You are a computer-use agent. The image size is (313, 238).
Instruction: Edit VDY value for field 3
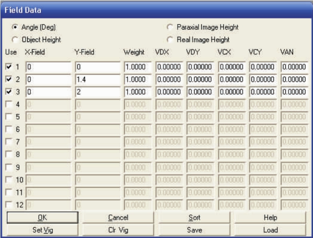(200, 91)
